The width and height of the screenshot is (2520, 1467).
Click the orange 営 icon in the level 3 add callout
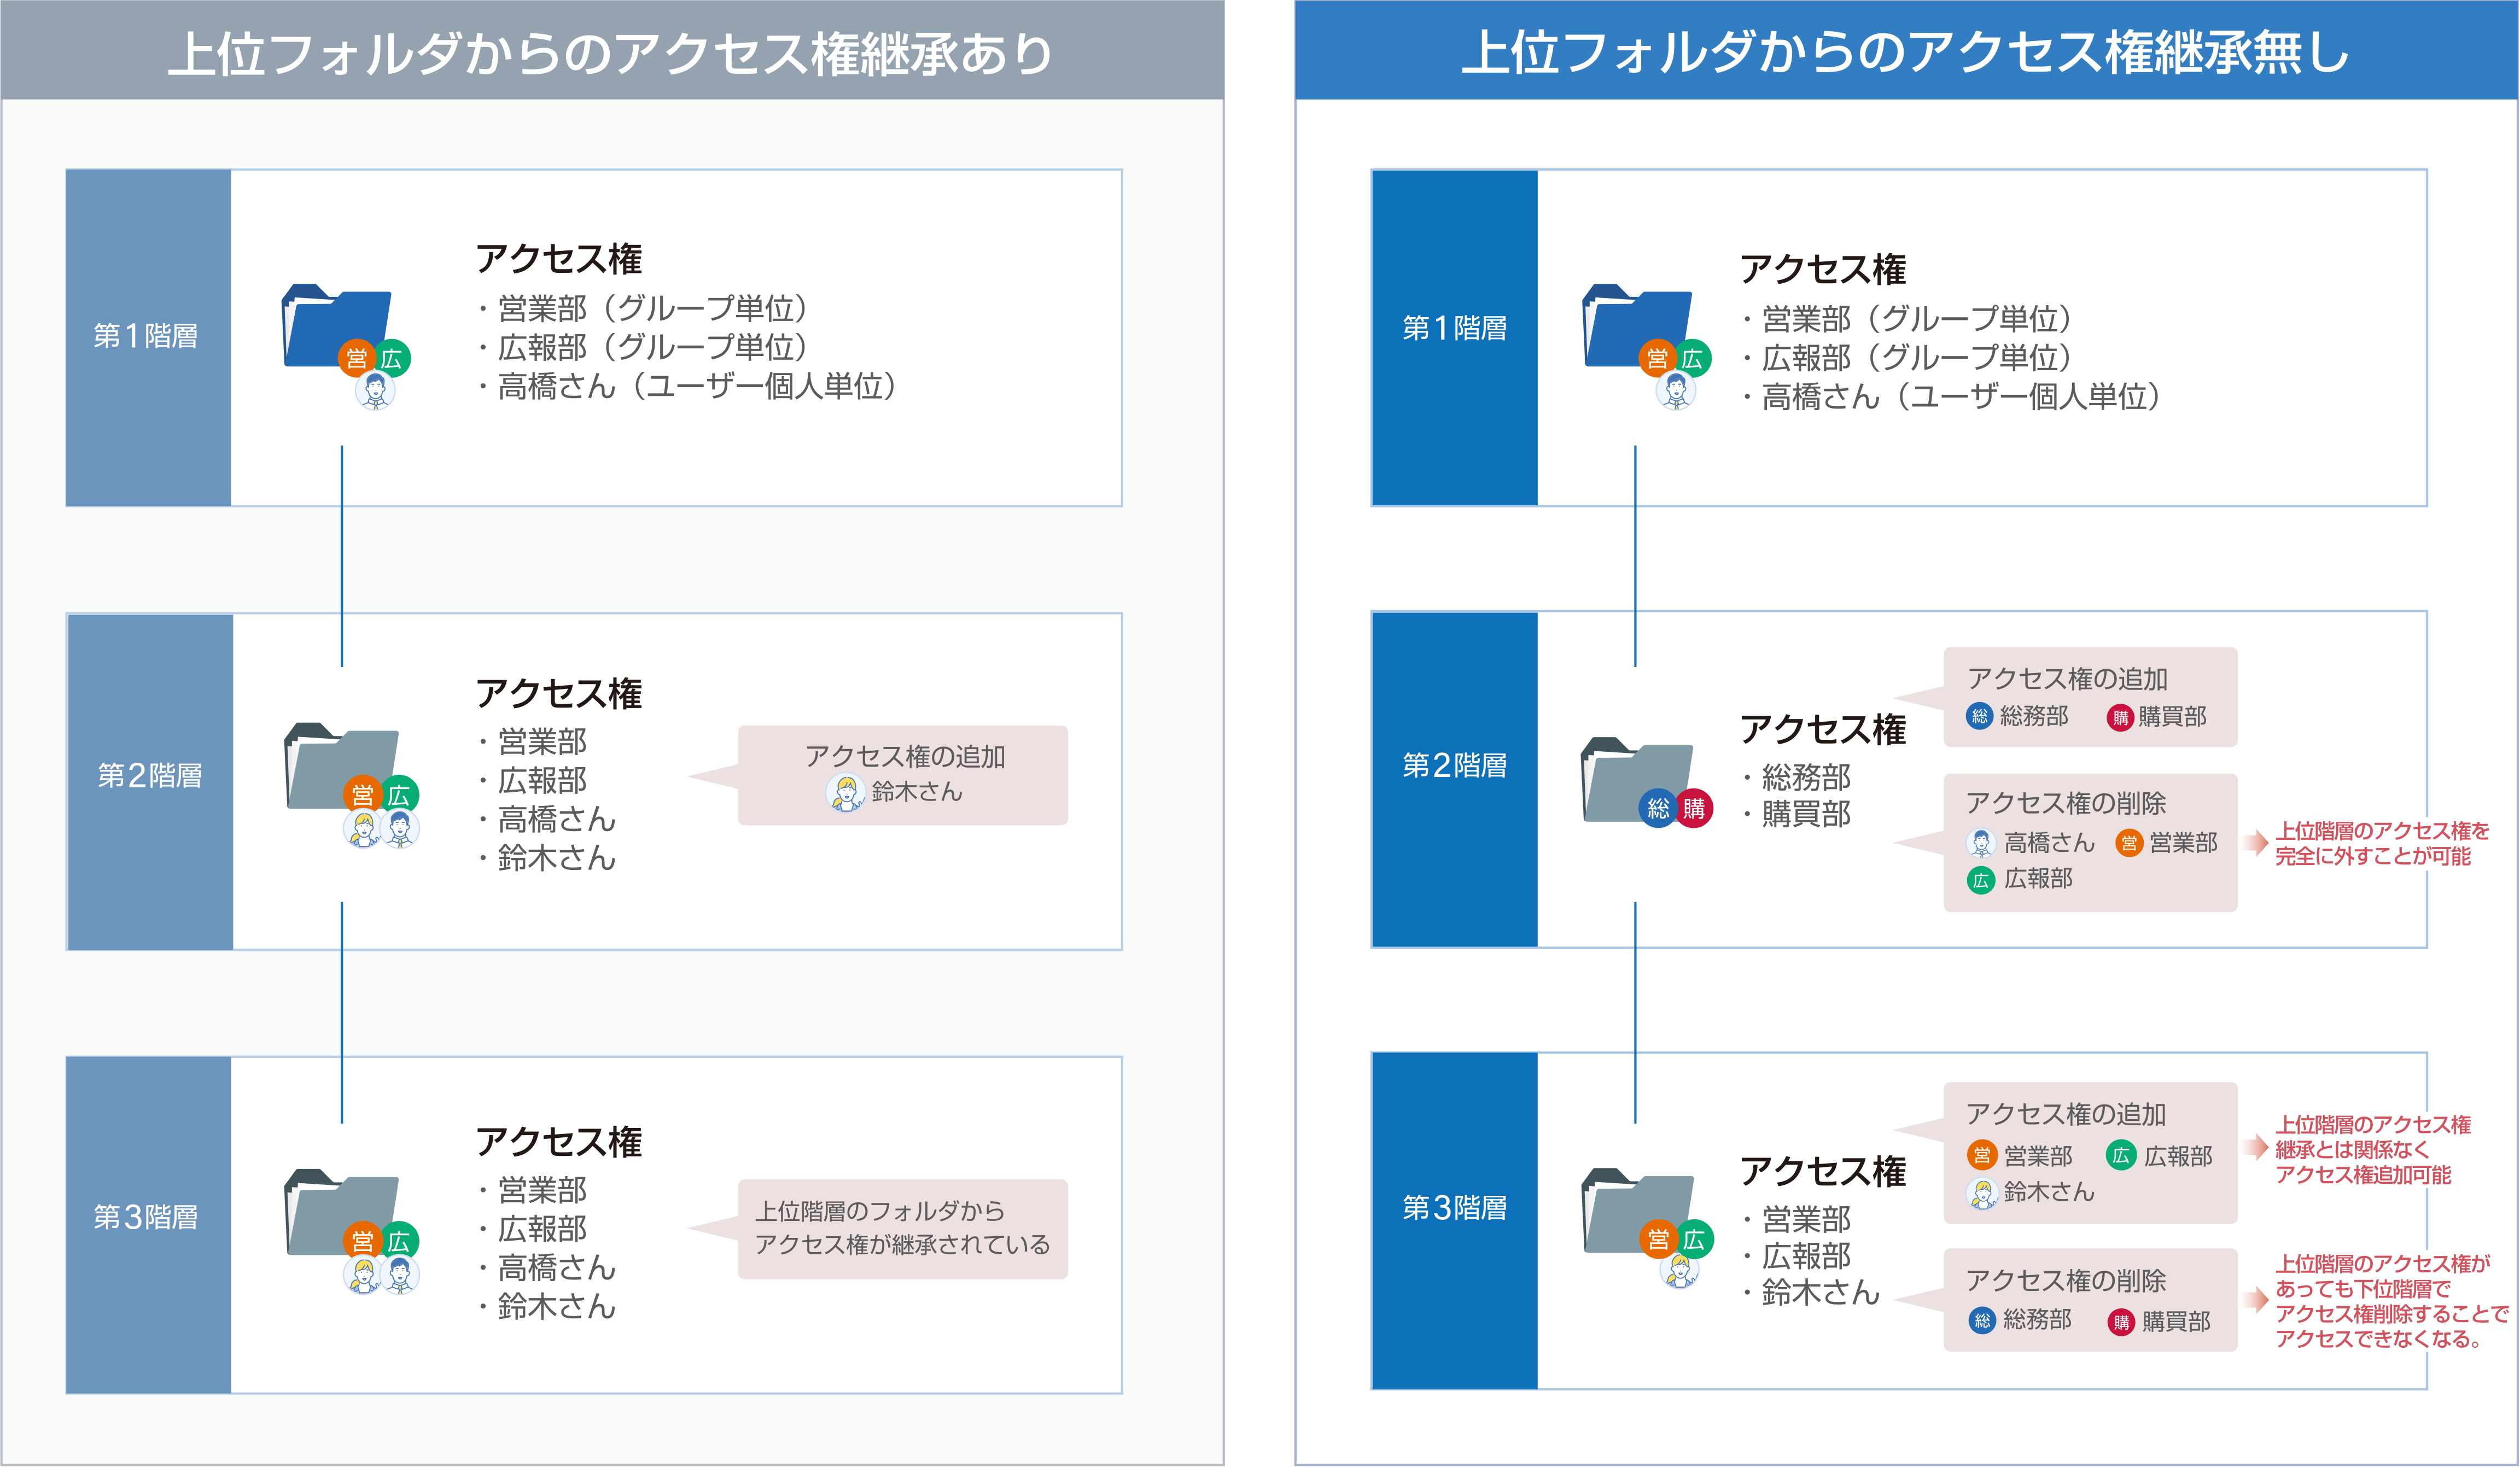coord(1981,1156)
